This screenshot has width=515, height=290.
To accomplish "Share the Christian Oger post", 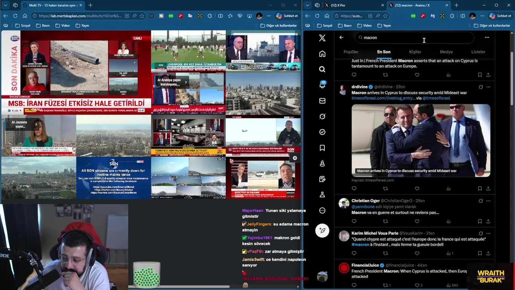I will tap(488, 221).
